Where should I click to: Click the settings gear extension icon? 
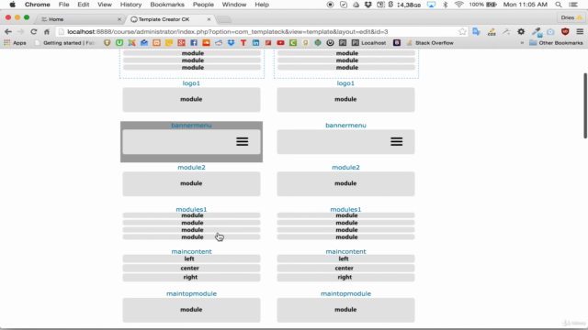521,32
